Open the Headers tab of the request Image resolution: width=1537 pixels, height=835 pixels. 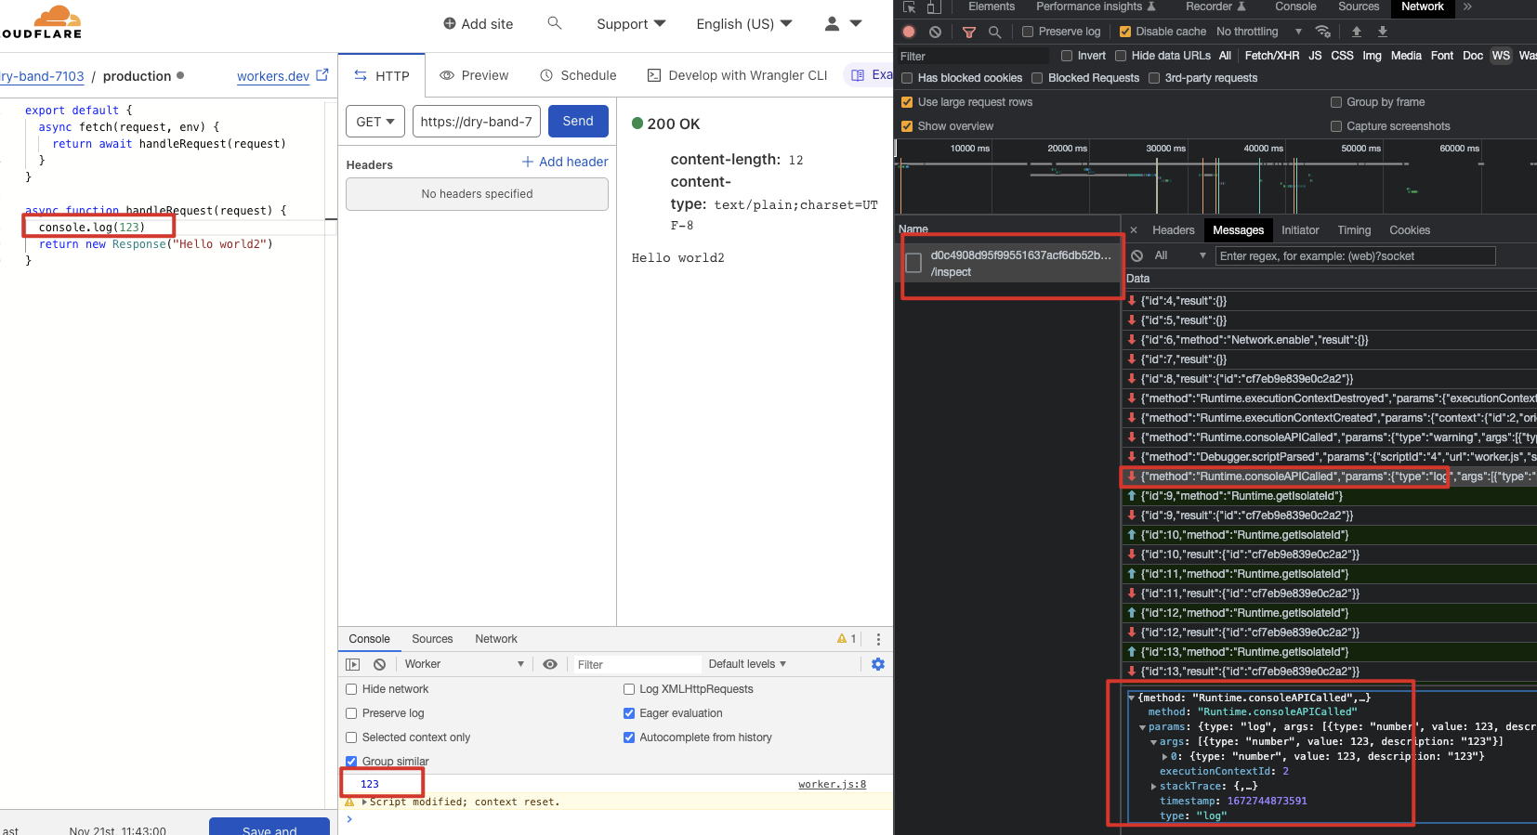1173,230
